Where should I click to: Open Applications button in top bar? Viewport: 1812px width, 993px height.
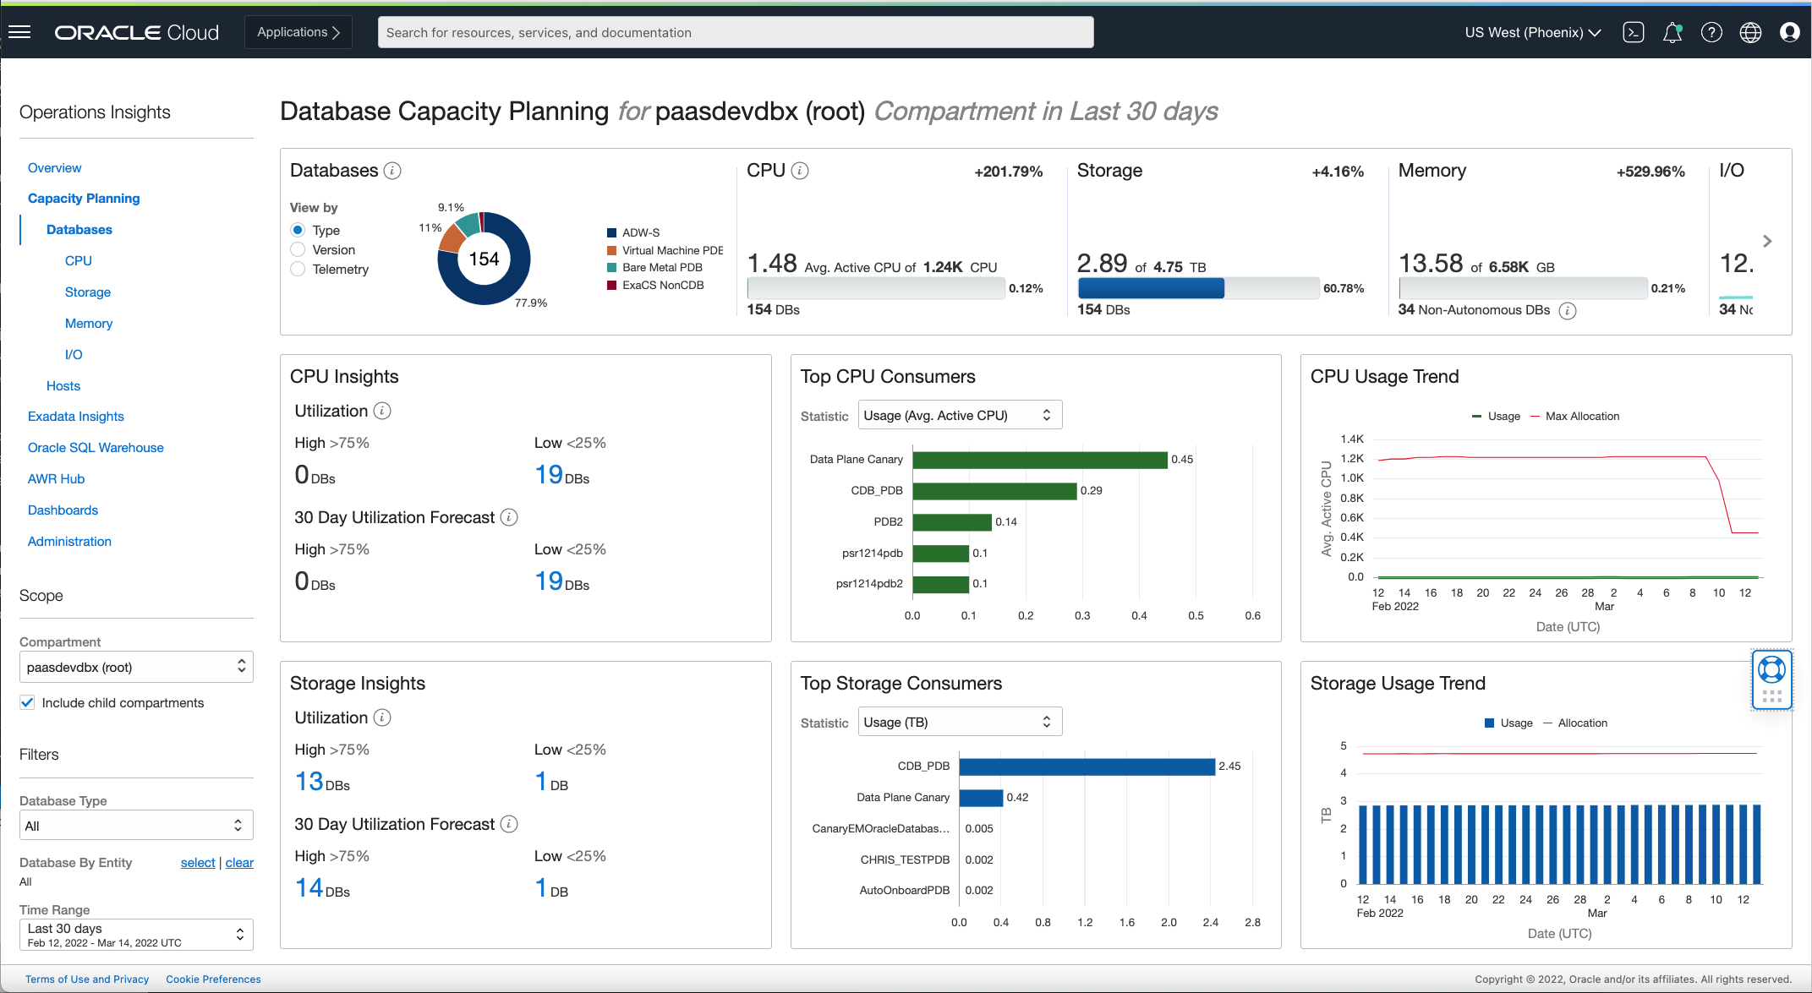pyautogui.click(x=298, y=32)
